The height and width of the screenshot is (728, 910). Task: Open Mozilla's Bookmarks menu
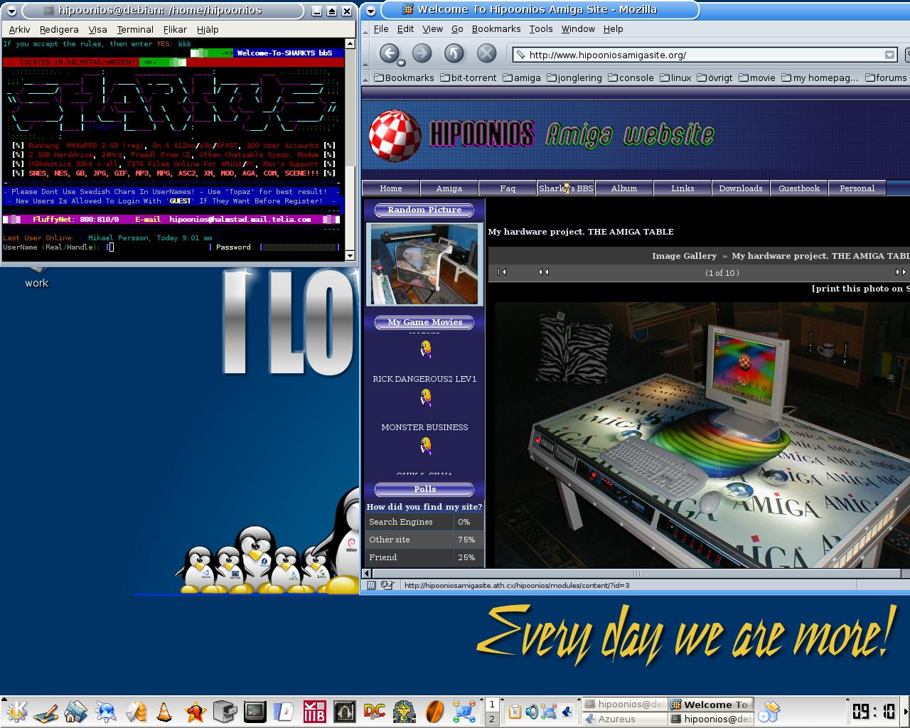pos(496,28)
